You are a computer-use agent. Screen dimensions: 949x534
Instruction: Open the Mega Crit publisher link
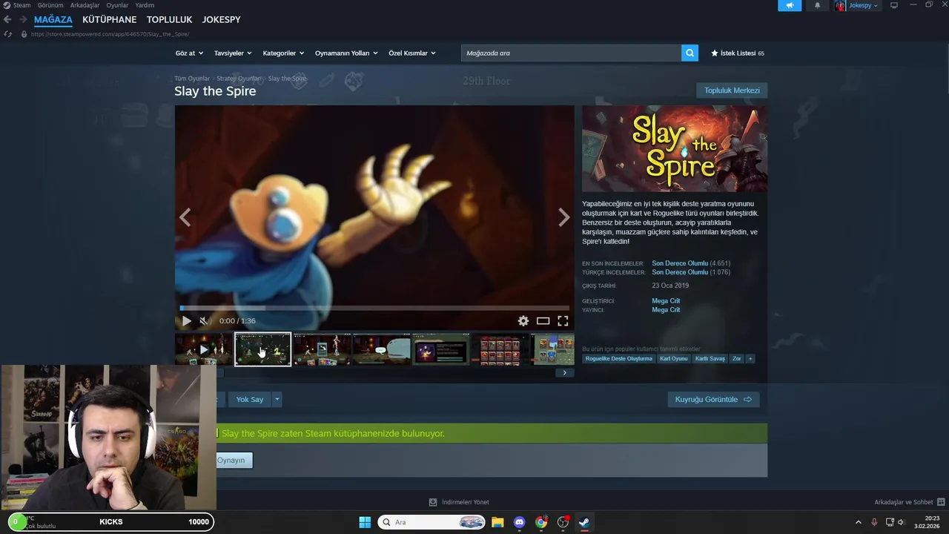pyautogui.click(x=666, y=309)
